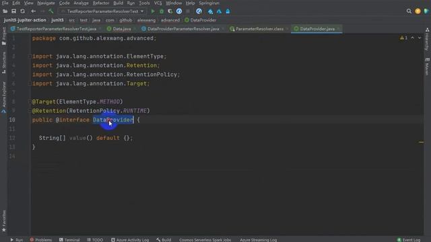
Task: Click the blue profiler icon after coverage
Action: pyautogui.click(x=179, y=11)
